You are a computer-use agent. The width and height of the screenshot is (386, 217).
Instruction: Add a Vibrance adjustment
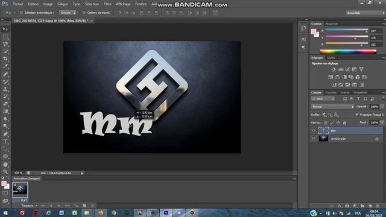(x=361, y=69)
